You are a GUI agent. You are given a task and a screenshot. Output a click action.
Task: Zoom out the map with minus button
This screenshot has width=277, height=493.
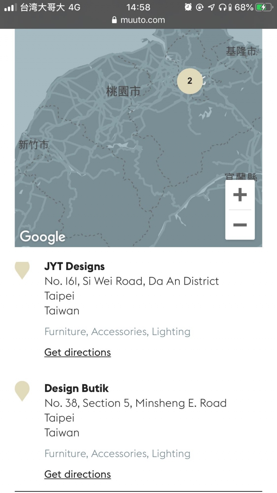pyautogui.click(x=240, y=225)
